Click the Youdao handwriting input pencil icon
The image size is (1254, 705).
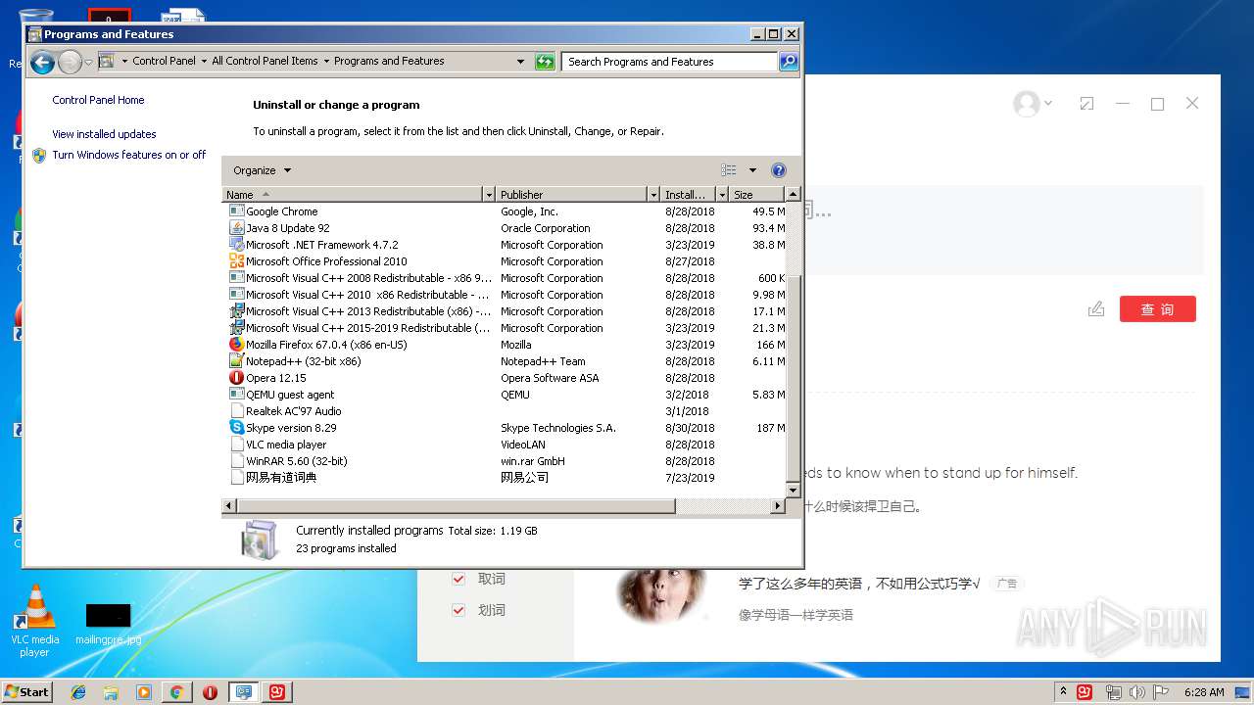coord(1096,309)
